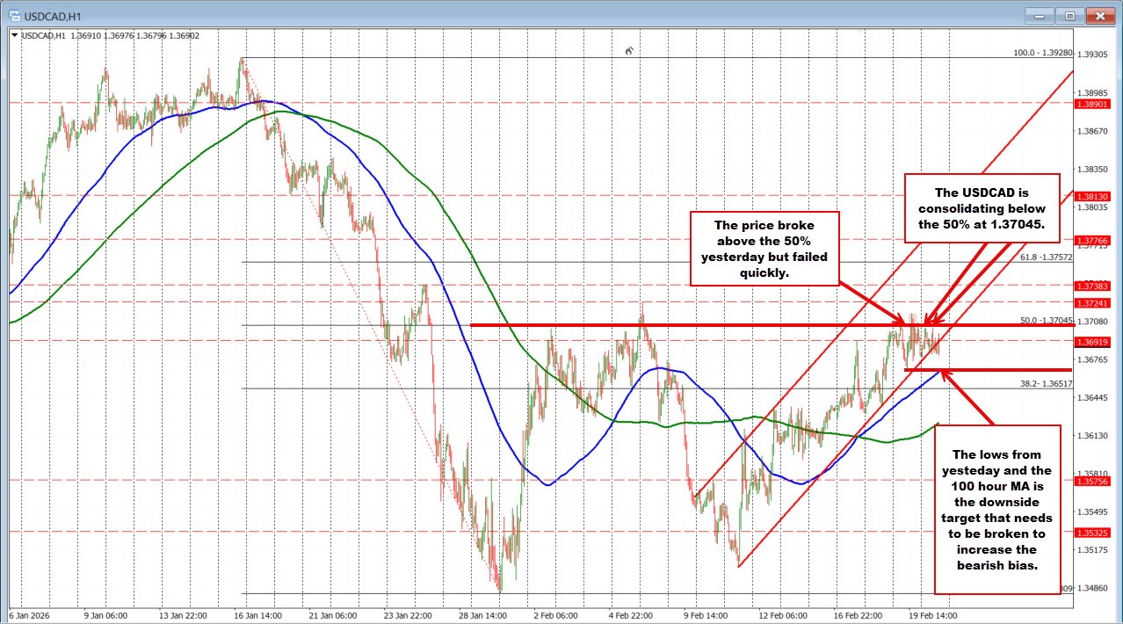
Task: Click the annotation box about breaking above the 50%
Action: tap(765, 250)
